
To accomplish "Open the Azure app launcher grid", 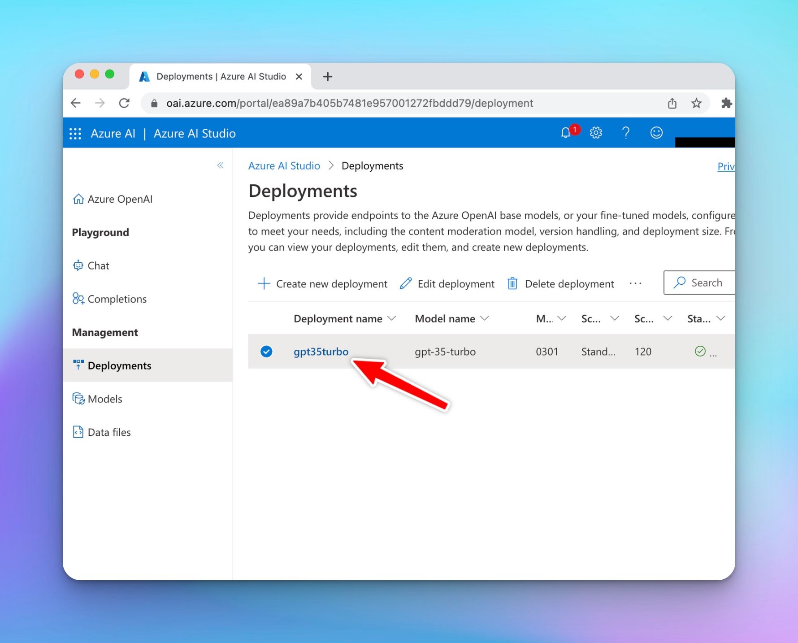I will click(x=75, y=134).
